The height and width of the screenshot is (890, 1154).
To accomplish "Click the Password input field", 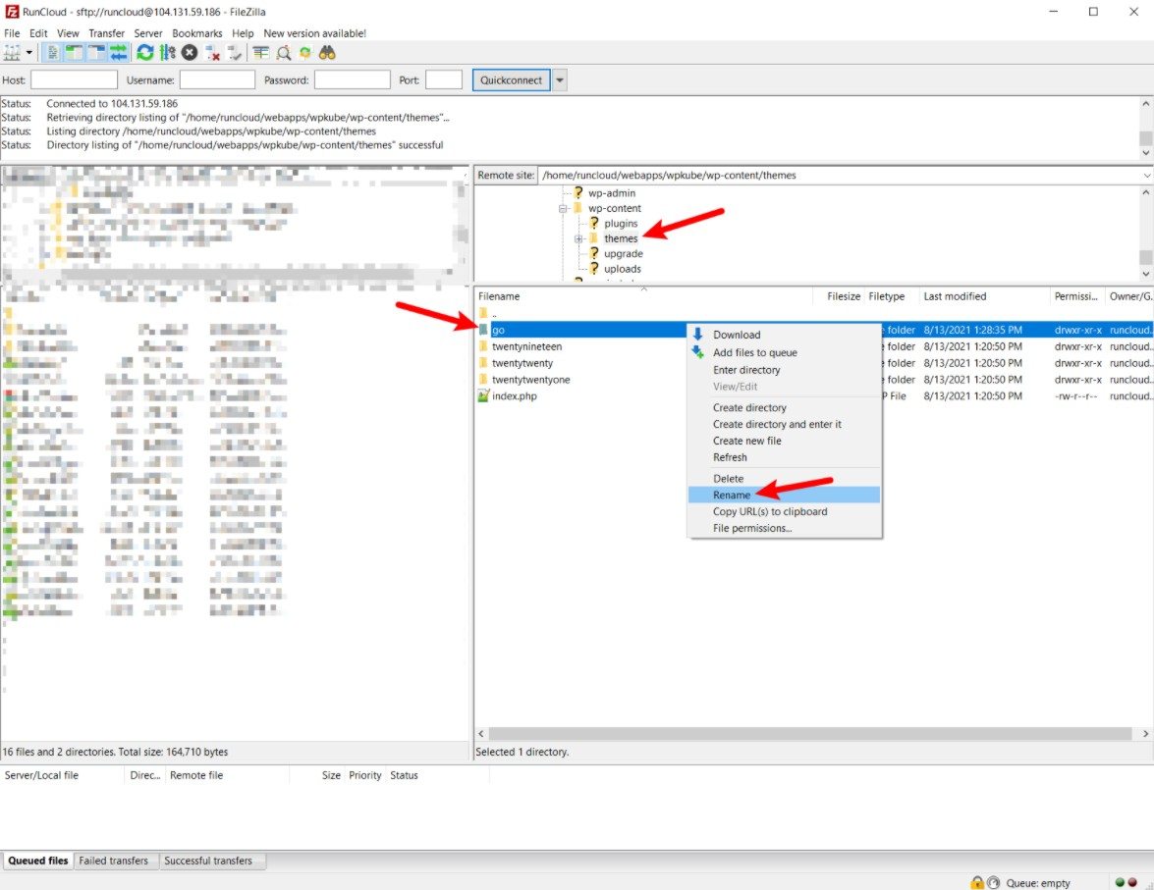I will [352, 80].
